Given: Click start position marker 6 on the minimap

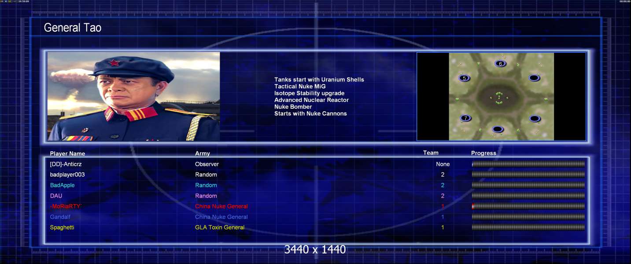Looking at the screenshot, I should coord(500,63).
